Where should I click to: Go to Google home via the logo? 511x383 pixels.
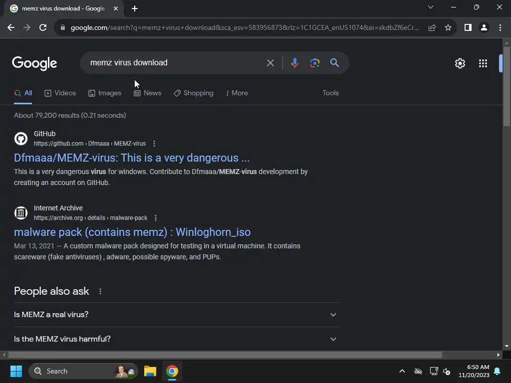pyautogui.click(x=34, y=63)
